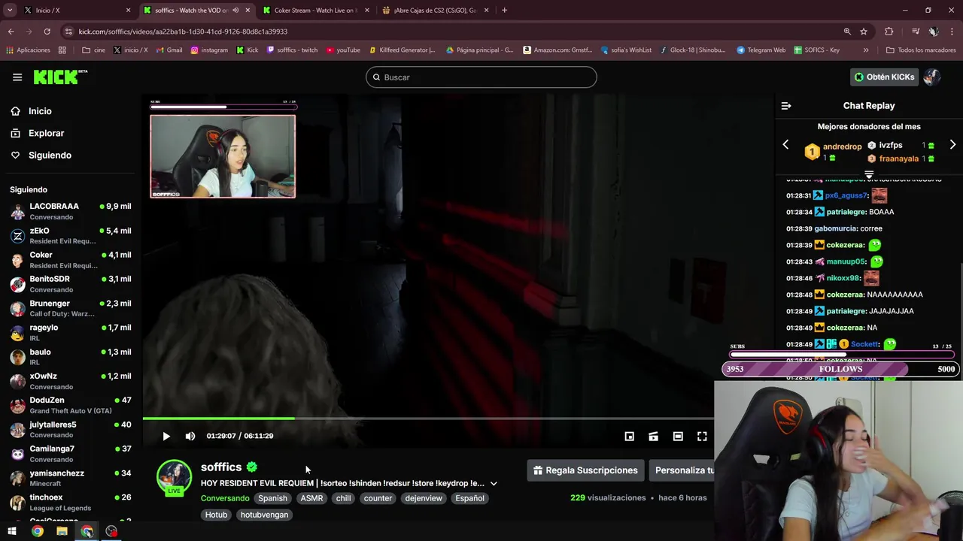Click Camilanga7 channel avatar

tap(17, 454)
